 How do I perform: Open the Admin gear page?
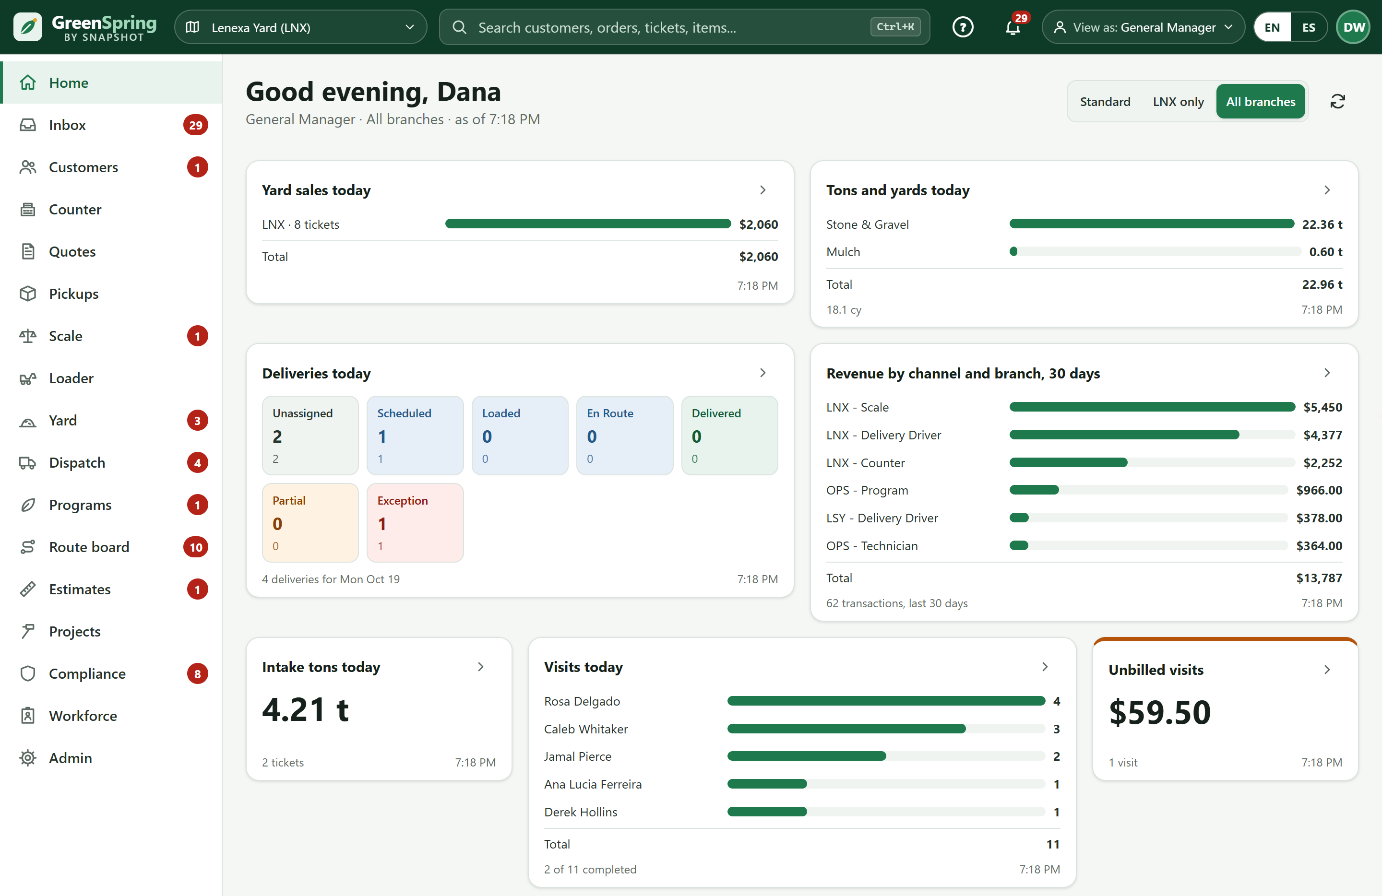111,758
